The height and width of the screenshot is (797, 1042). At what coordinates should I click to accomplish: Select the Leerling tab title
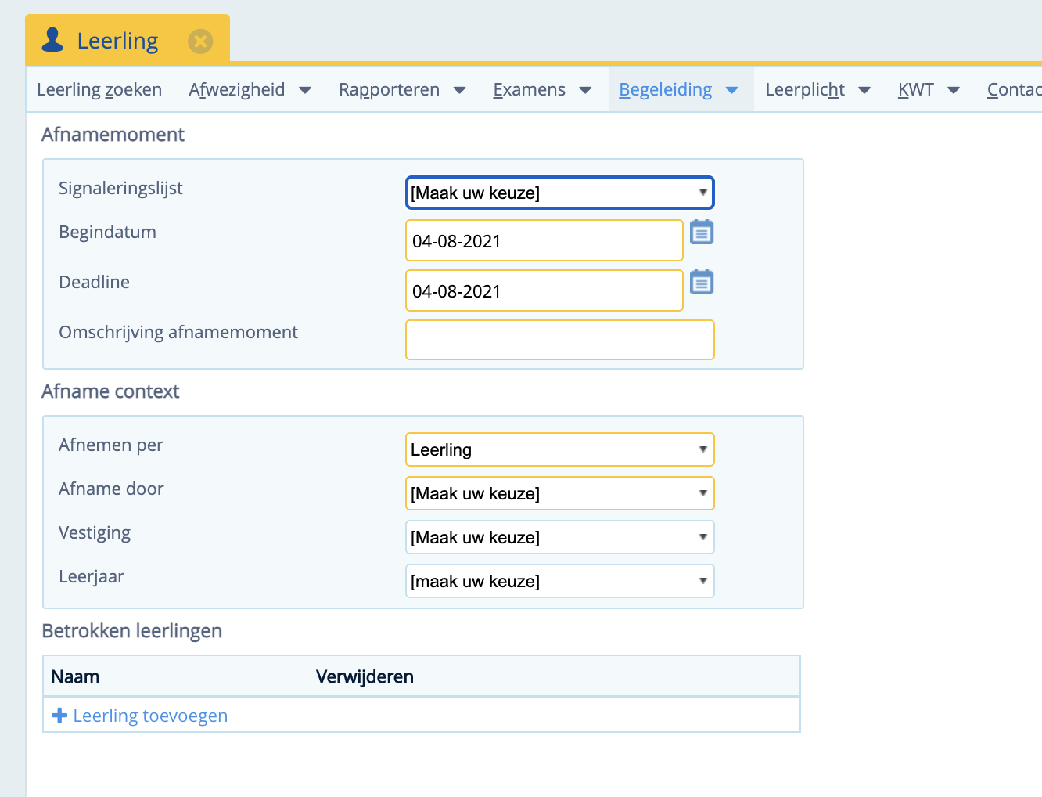117,41
